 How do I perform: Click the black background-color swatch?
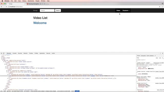pyautogui.click(x=149, y=68)
